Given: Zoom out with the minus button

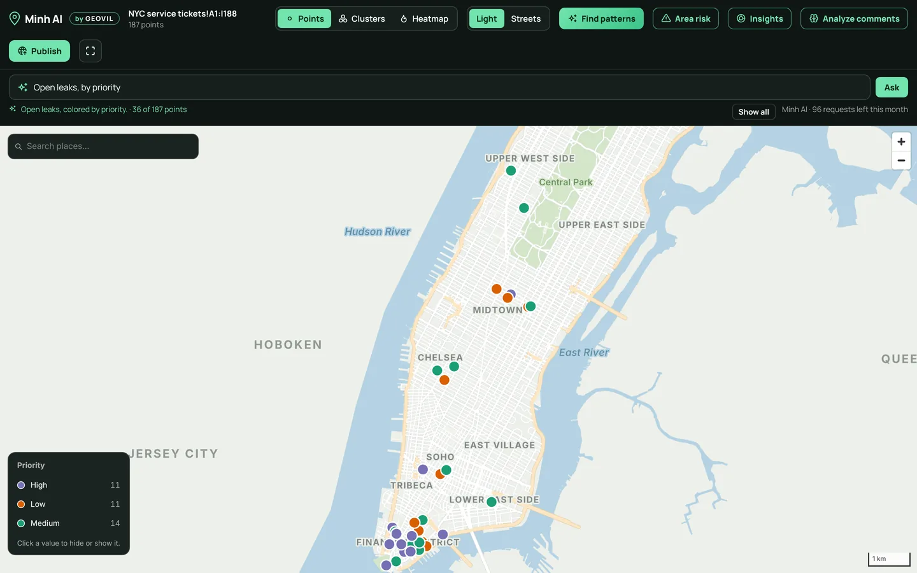Looking at the screenshot, I should pyautogui.click(x=901, y=160).
